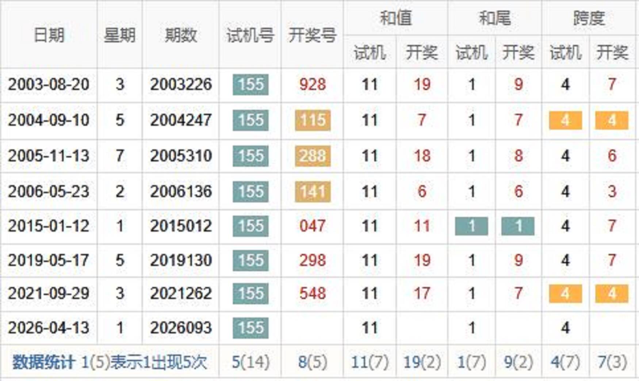
Task: Click the 7(3) statistic in the footer
Action: pyautogui.click(x=612, y=362)
